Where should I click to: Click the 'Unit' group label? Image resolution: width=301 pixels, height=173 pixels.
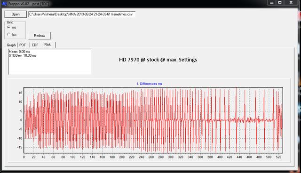(10, 22)
